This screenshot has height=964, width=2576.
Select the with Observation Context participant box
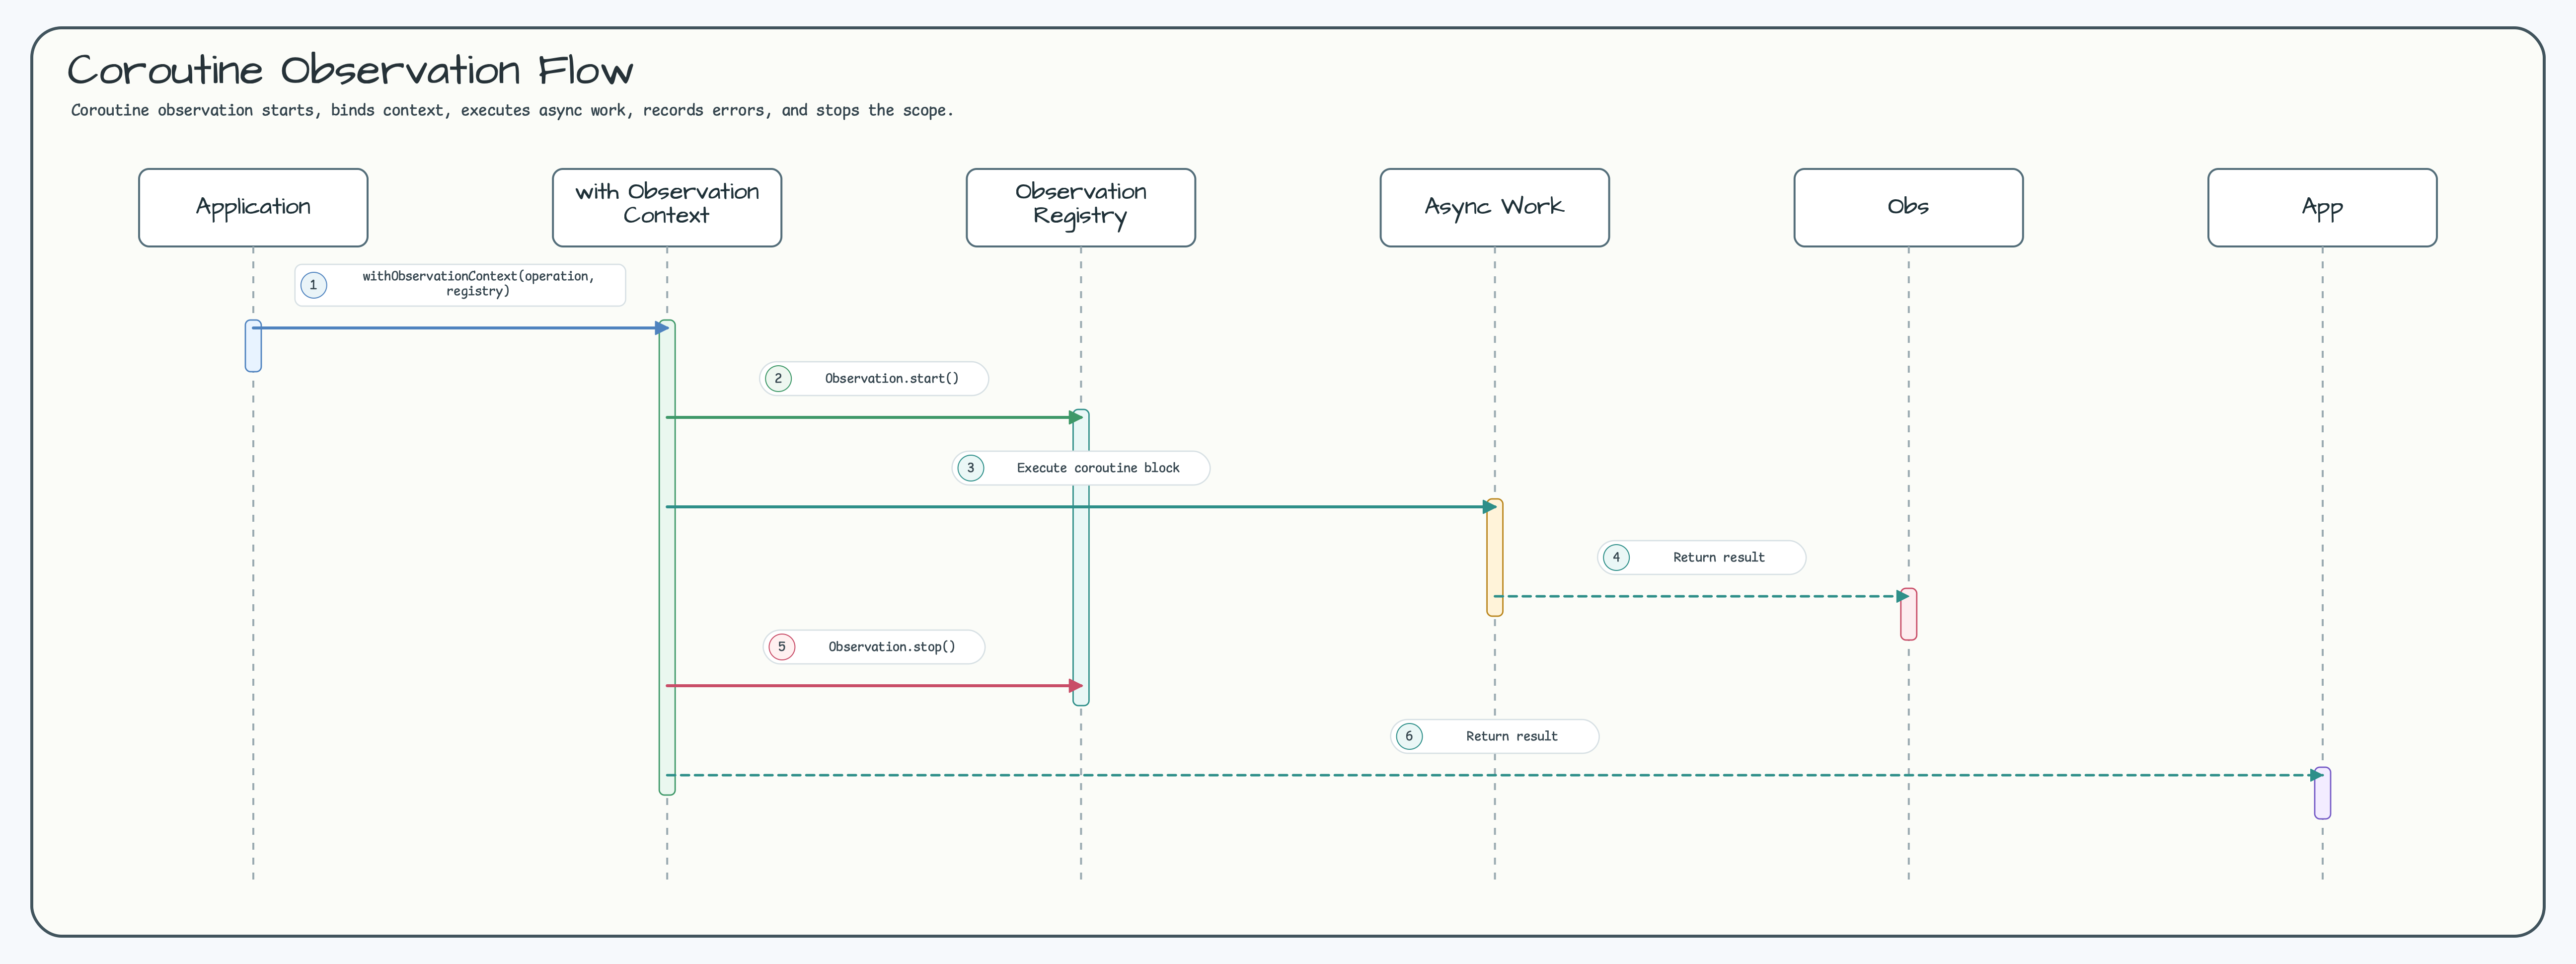pyautogui.click(x=667, y=207)
